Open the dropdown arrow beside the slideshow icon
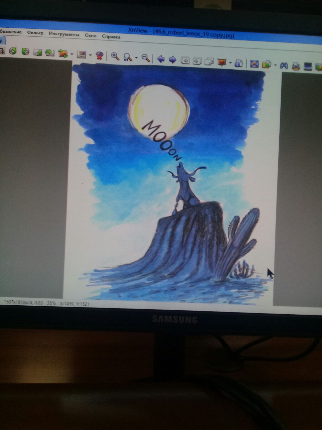Screen dimensions: 322x430 tap(230, 63)
